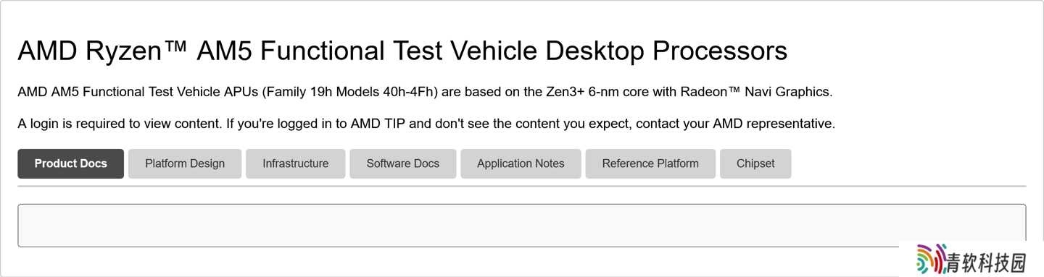
Task: Click the colorful striped watermark logo
Action: [x=931, y=260]
